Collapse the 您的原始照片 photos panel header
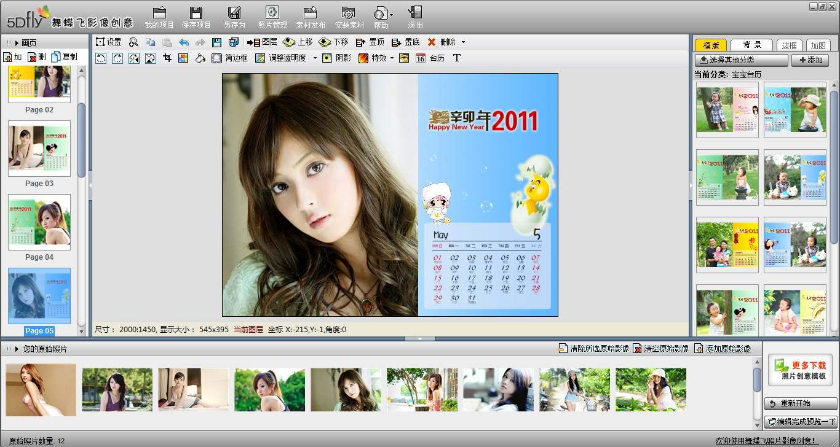The image size is (840, 447). click(x=17, y=349)
